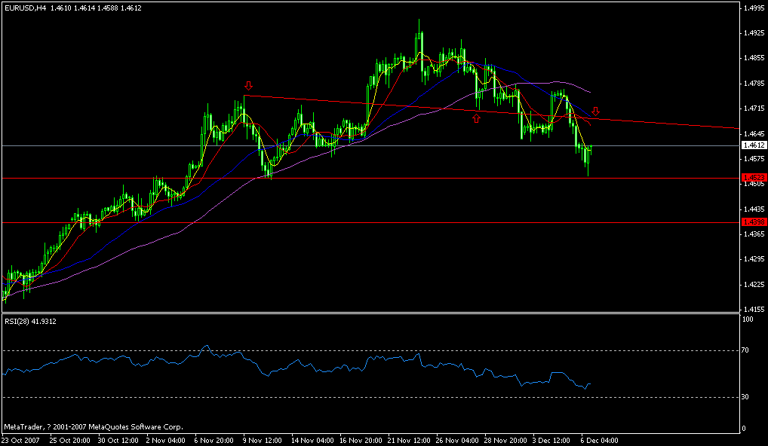Select the red up arrow below the descending trendline
Image resolution: width=768 pixels, height=446 pixels.
477,118
